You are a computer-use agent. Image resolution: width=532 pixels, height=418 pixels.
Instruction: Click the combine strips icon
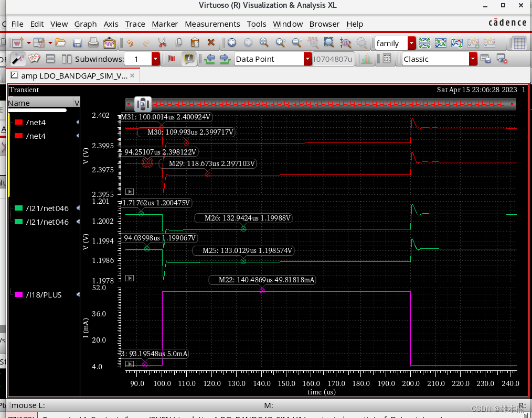click(x=440, y=42)
